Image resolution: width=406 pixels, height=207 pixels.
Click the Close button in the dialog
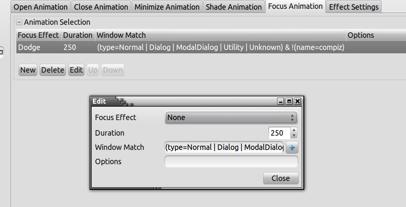280,178
